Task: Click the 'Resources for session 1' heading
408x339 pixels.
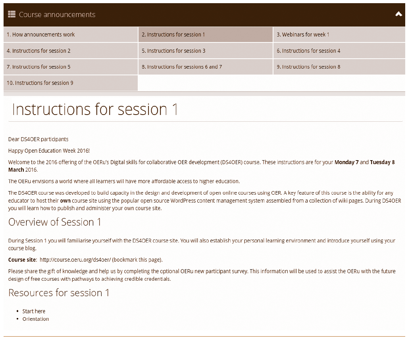Action: tap(59, 293)
